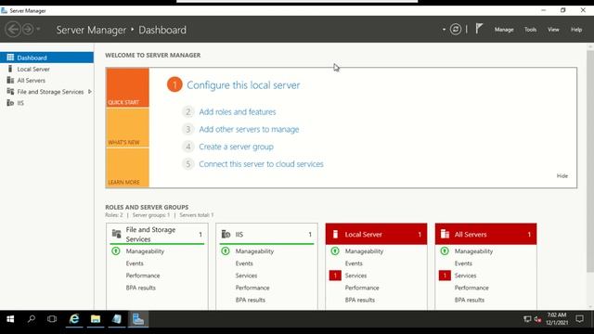The height and width of the screenshot is (334, 594).
Task: Click IIS tile Manageability status icon
Action: click(225, 251)
